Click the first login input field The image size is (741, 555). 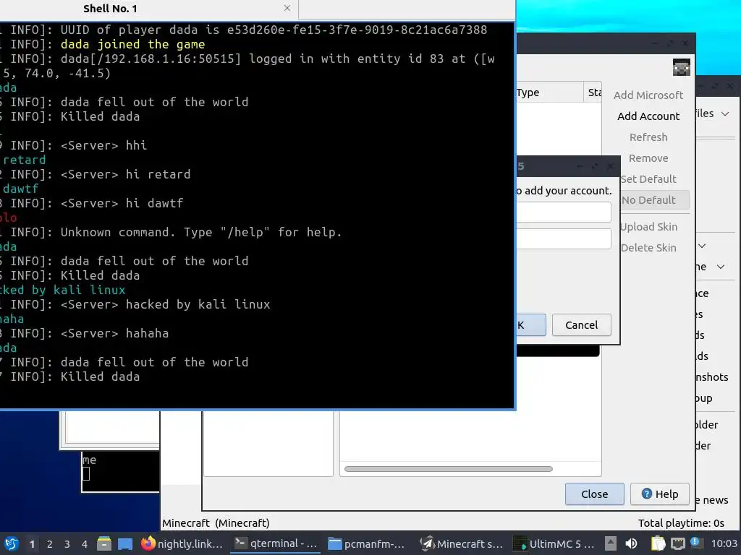[x=563, y=212]
